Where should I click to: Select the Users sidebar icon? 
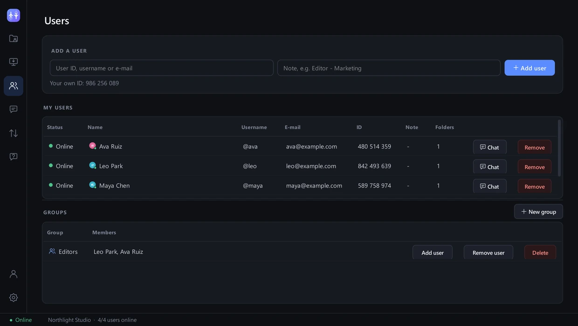pos(14,86)
